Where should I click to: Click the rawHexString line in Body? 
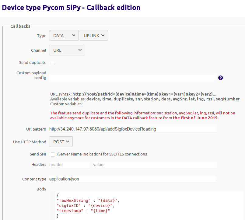tap(87, 200)
